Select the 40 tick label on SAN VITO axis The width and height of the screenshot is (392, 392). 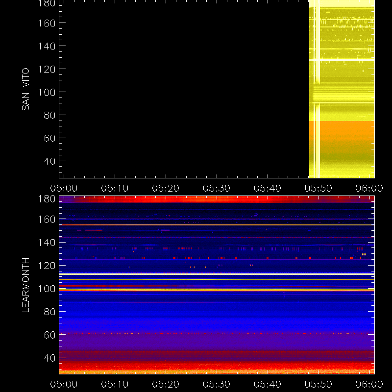click(x=49, y=161)
